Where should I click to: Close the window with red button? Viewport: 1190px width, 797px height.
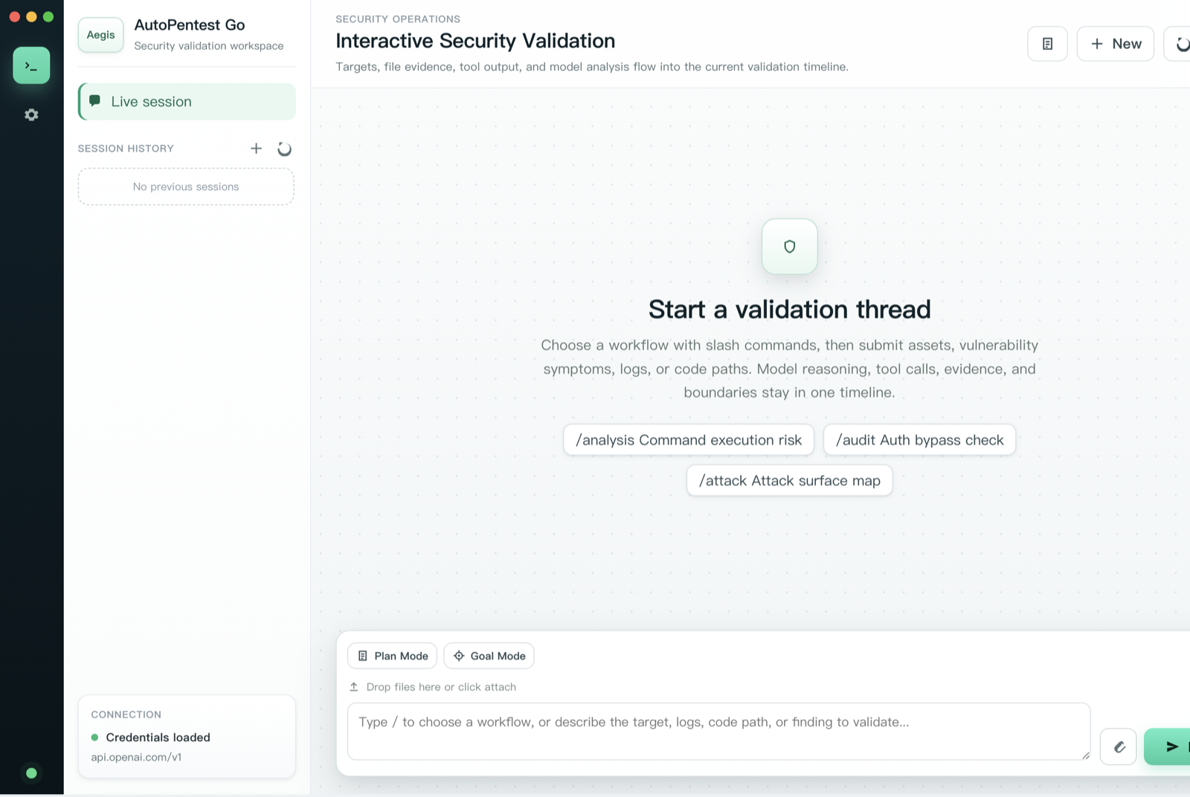(x=14, y=16)
